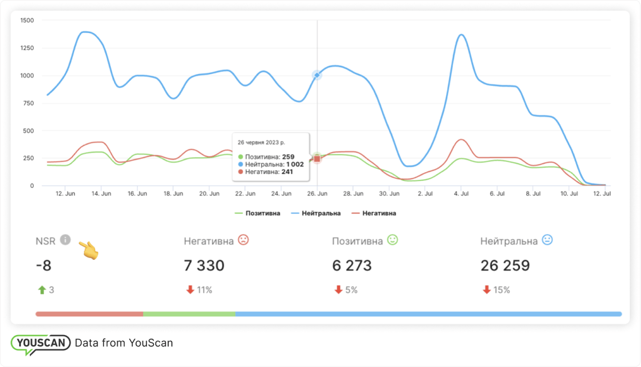Click the blue neutral face icon
The width and height of the screenshot is (641, 367).
click(547, 240)
